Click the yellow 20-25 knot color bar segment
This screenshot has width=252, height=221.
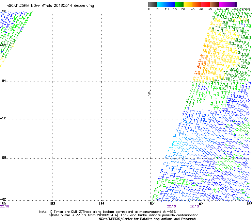188,4
